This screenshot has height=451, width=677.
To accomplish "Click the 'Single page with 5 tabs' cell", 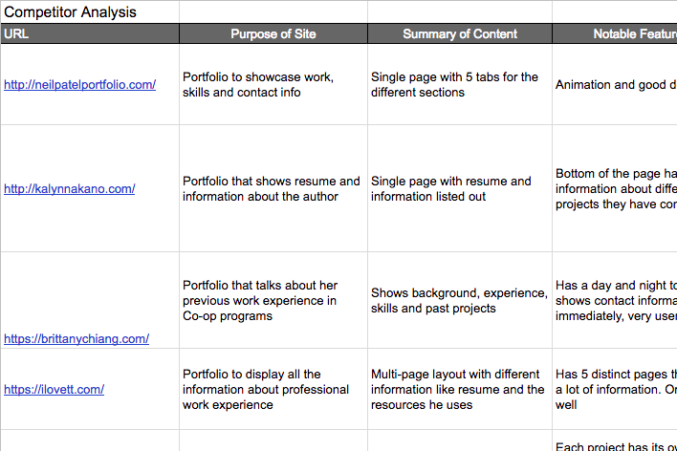I will pyautogui.click(x=460, y=85).
